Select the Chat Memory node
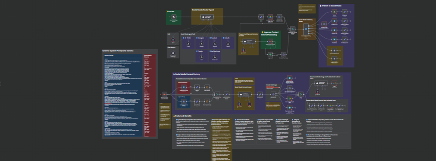The height and width of the screenshot is (161, 436). pos(173,53)
